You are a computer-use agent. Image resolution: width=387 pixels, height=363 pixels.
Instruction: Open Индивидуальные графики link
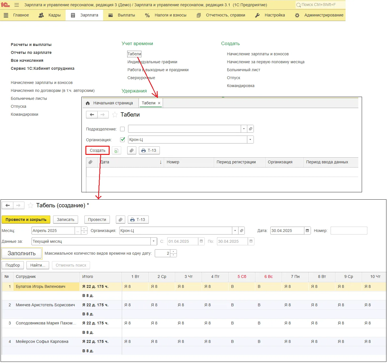[152, 62]
